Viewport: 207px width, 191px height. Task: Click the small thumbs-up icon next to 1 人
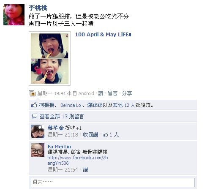pyautogui.click(x=106, y=135)
